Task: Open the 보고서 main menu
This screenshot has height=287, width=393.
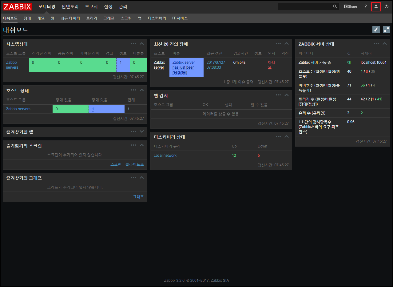Action: coord(91,6)
